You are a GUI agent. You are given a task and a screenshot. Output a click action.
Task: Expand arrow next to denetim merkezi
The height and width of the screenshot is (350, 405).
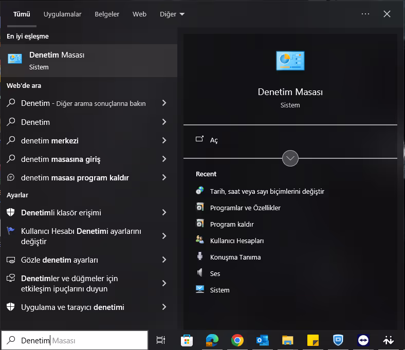click(164, 140)
